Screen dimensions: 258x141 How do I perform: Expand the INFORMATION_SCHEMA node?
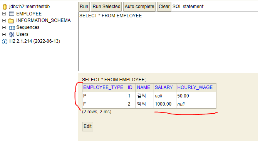pyautogui.click(x=4, y=20)
